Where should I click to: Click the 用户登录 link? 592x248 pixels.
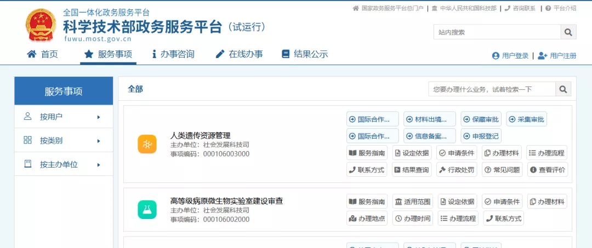[x=510, y=56]
